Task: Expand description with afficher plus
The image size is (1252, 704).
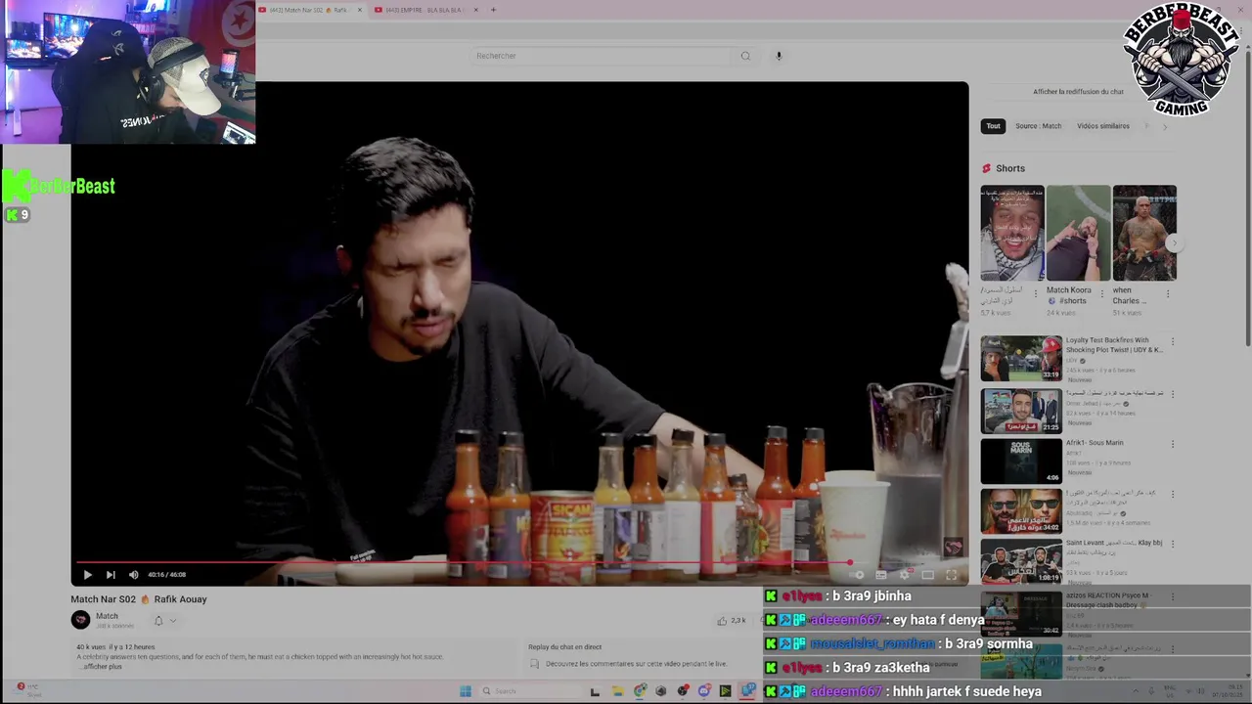Action: coord(102,667)
